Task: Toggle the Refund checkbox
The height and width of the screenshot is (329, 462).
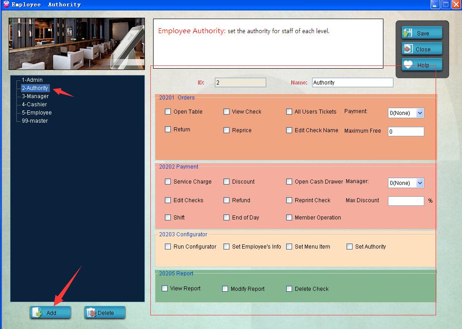Action: click(226, 200)
